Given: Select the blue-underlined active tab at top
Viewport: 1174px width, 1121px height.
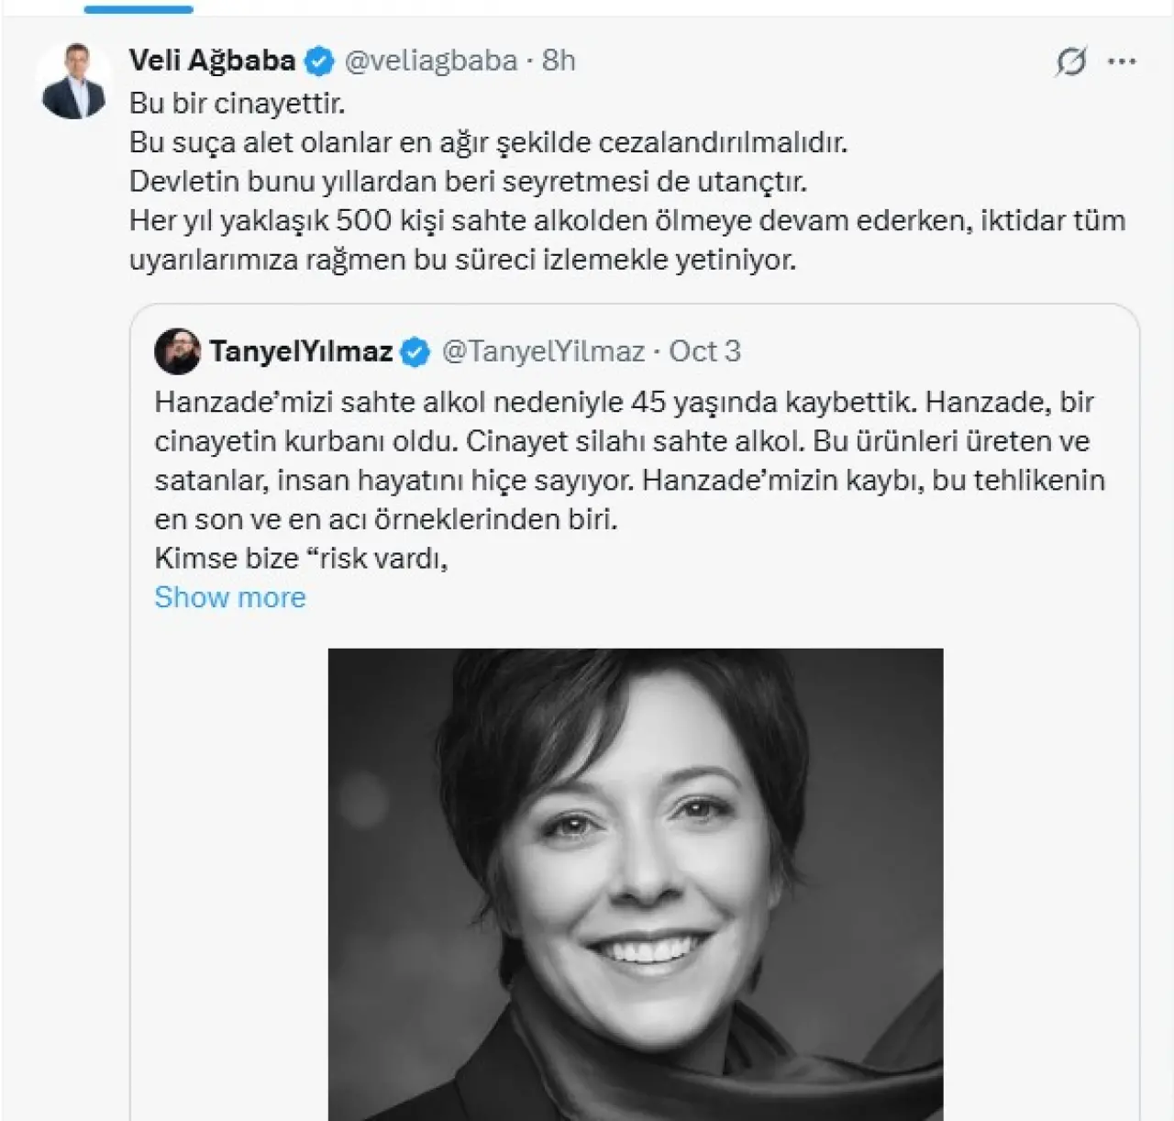Looking at the screenshot, I should click(138, 7).
